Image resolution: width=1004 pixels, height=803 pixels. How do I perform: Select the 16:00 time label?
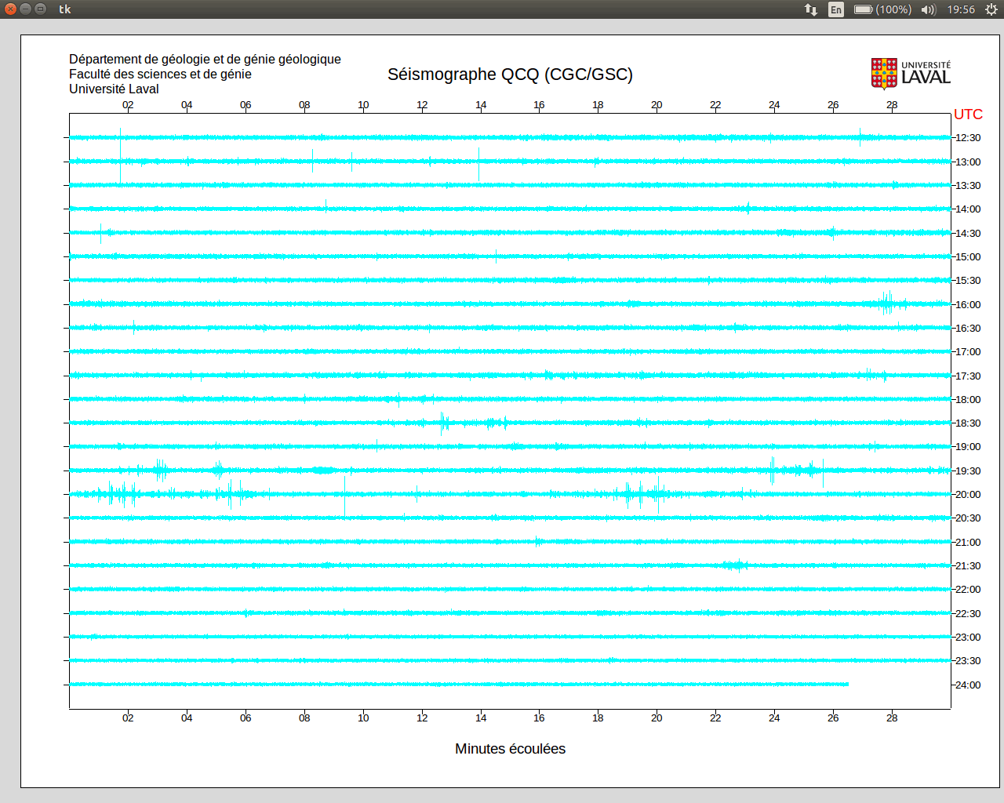pos(967,304)
